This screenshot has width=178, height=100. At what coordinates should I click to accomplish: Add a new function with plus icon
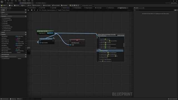click(26, 16)
